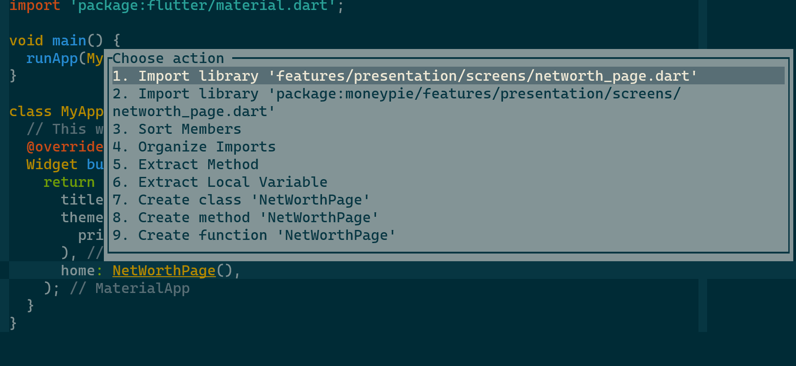
Task: Choose "Create class 'NetWorthPage'"
Action: [240, 200]
